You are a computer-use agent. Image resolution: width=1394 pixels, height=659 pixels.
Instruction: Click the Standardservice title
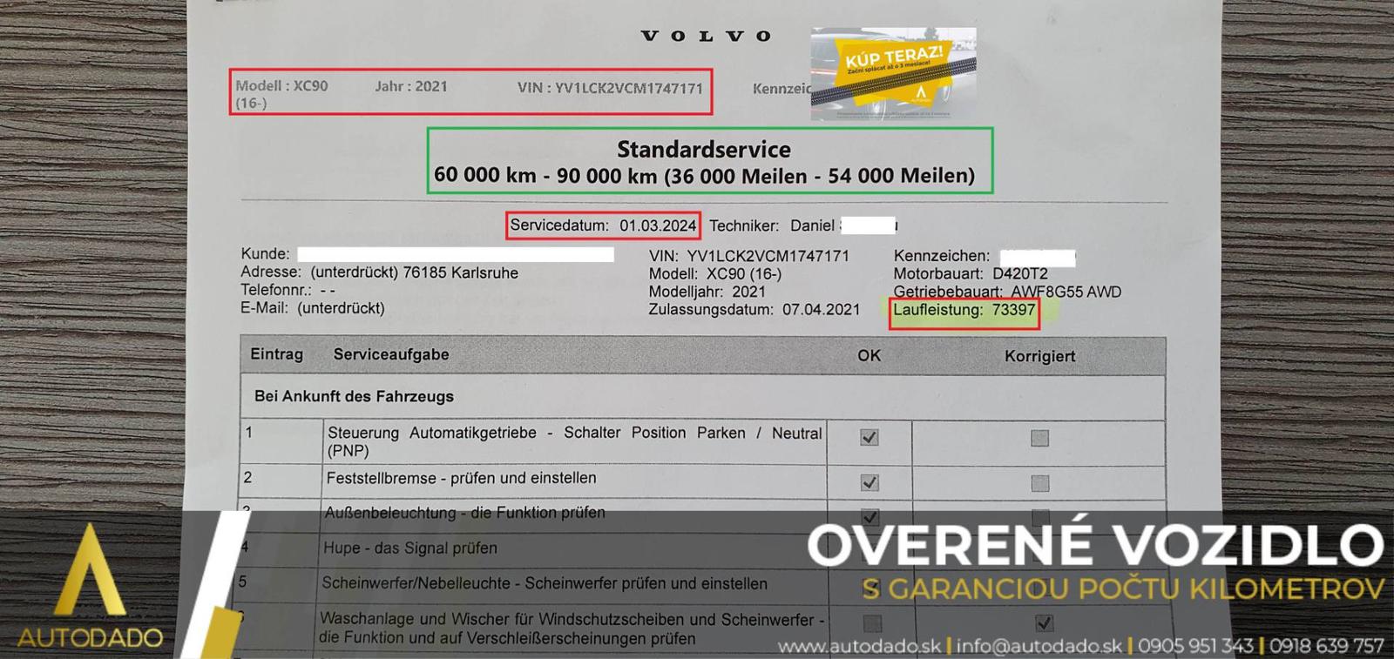coord(704,149)
